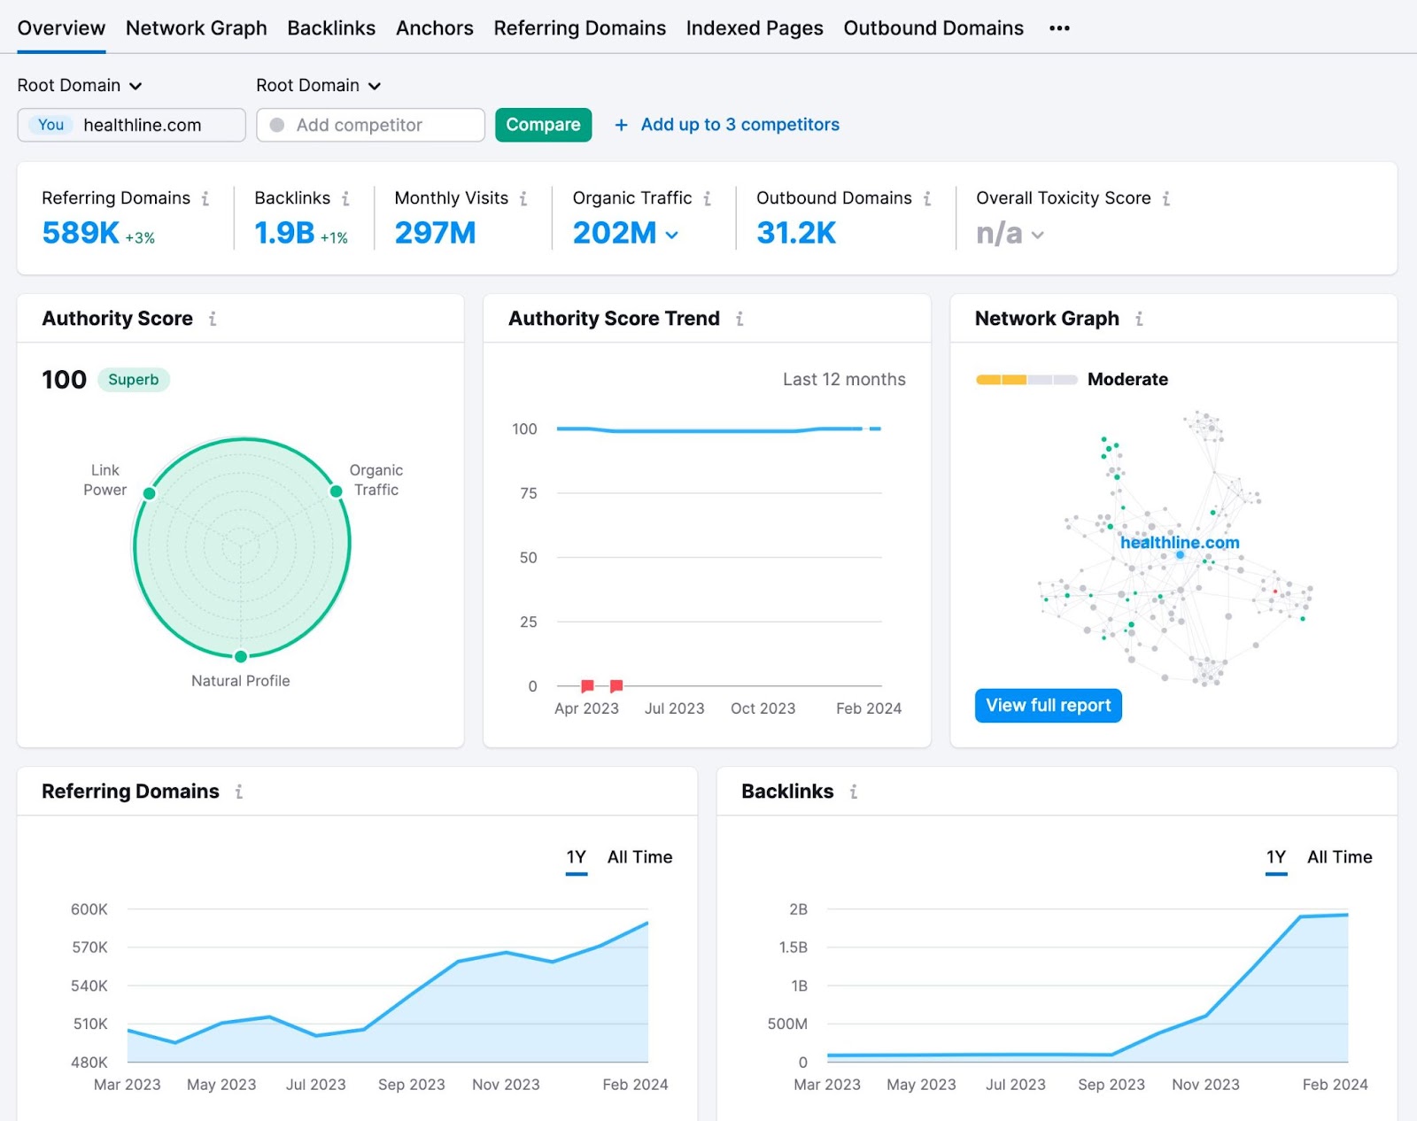Click the Moderate strength indicator bar
This screenshot has width=1417, height=1121.
1026,379
